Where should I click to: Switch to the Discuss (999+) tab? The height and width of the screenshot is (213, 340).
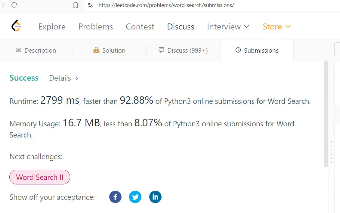pos(184,50)
